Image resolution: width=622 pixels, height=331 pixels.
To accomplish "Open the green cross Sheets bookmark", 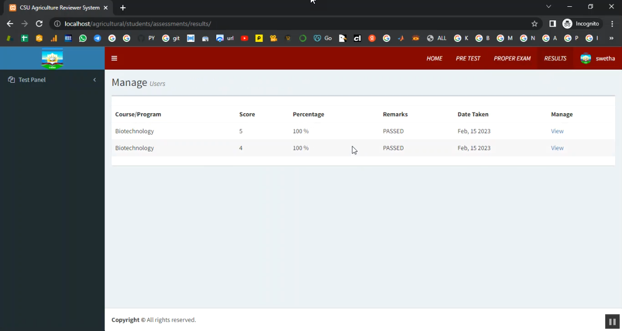I will point(24,38).
